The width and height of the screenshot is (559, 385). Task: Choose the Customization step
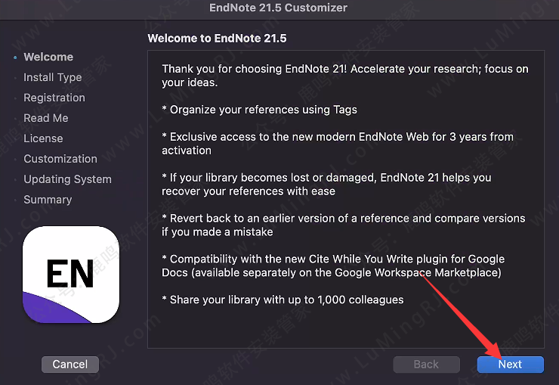click(x=60, y=159)
